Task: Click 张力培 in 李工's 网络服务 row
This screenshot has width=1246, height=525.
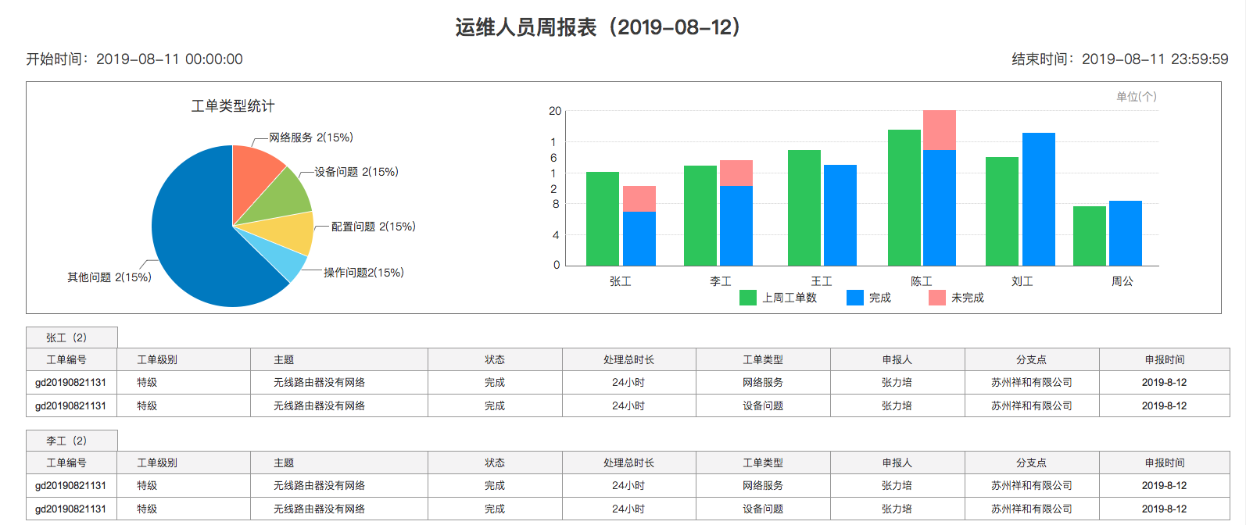Action: click(x=897, y=486)
